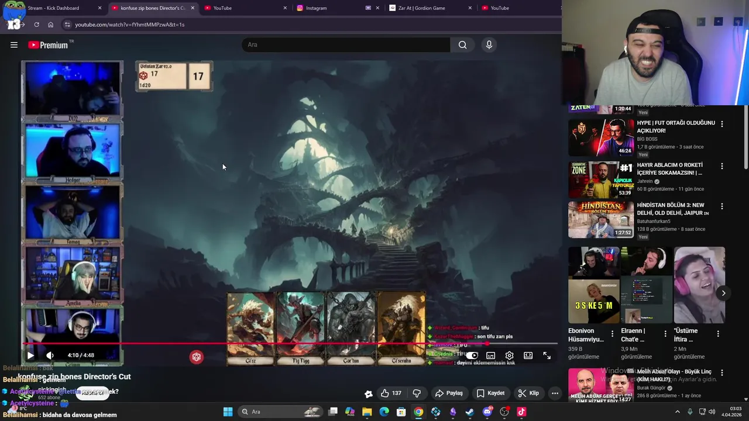
Task: Start voice search with the microphone icon
Action: coord(489,44)
